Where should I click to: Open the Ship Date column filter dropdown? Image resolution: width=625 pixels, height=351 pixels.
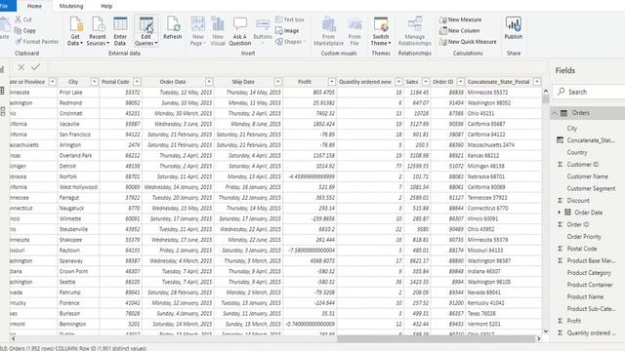[277, 82]
